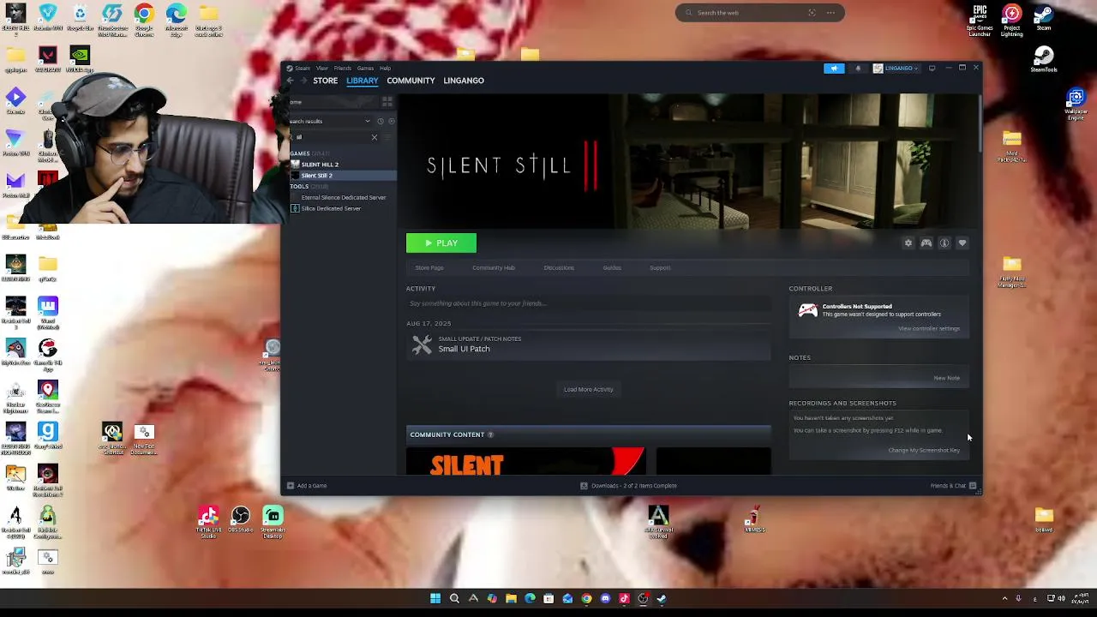Screen dimensions: 1097x617
Task: Open View controller settings link
Action: tap(929, 328)
